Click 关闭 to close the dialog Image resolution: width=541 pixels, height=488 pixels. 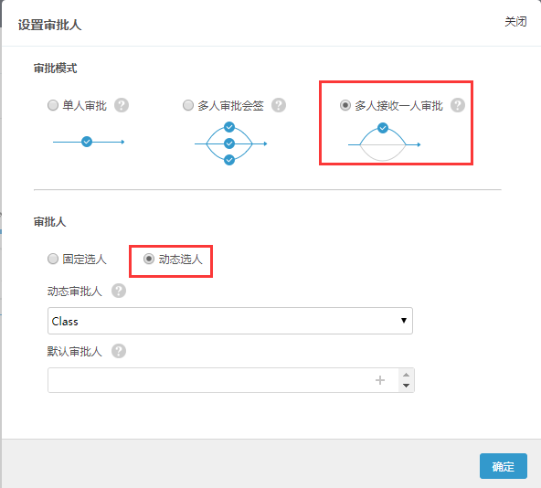click(x=515, y=22)
